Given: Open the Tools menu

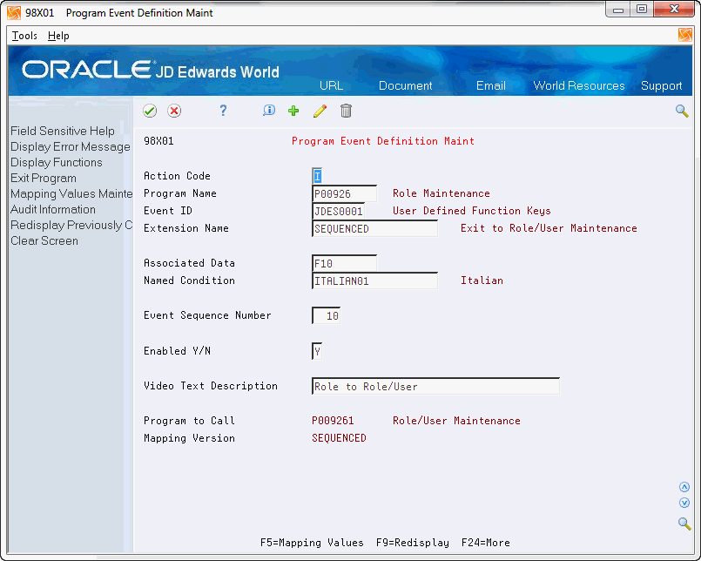Looking at the screenshot, I should pyautogui.click(x=24, y=36).
